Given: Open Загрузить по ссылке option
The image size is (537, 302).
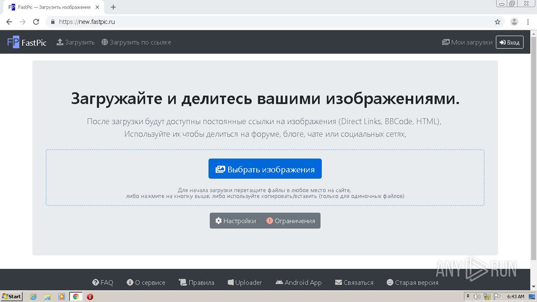Looking at the screenshot, I should [136, 42].
